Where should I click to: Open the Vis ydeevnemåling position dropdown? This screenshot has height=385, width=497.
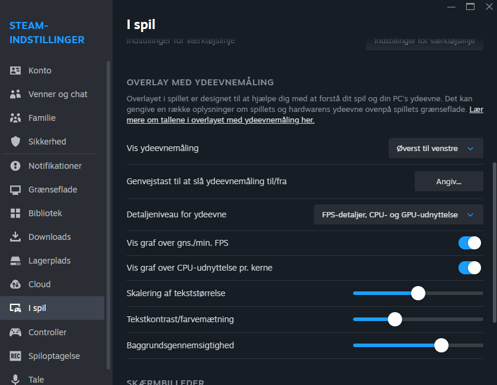pyautogui.click(x=436, y=148)
